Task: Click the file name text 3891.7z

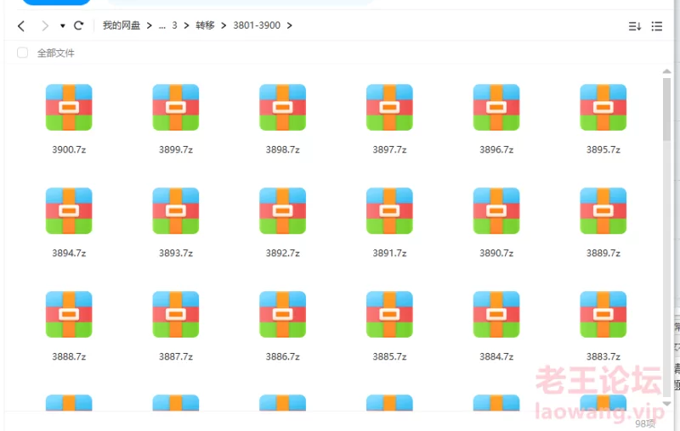Action: tap(389, 253)
